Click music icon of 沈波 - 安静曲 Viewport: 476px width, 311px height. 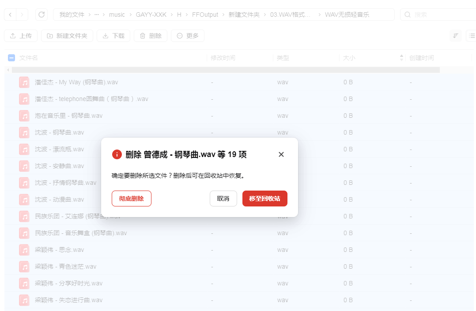pyautogui.click(x=24, y=166)
